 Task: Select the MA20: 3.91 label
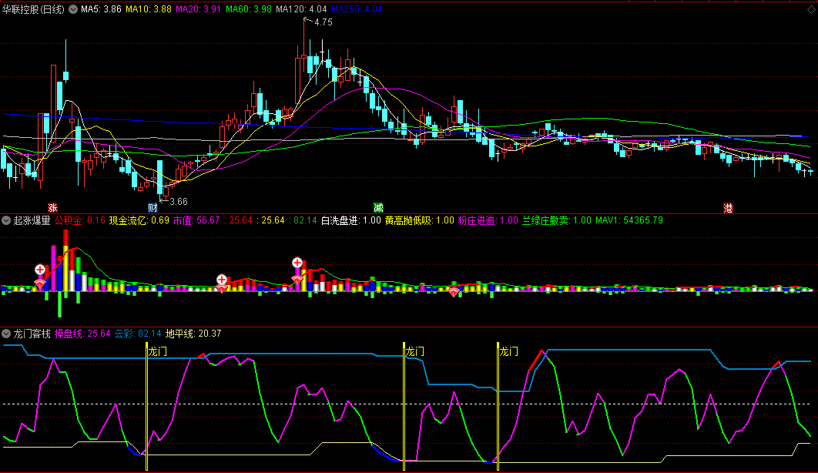point(198,9)
